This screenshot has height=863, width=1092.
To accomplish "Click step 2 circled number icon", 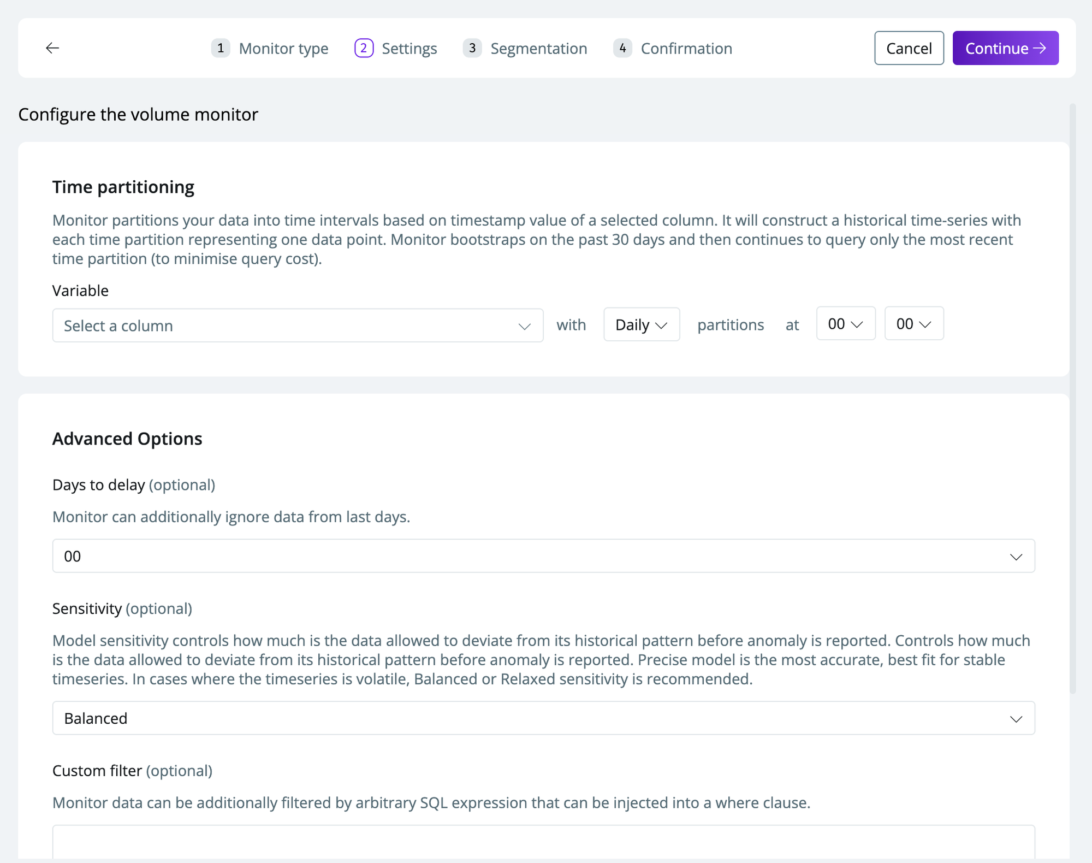I will coord(364,48).
